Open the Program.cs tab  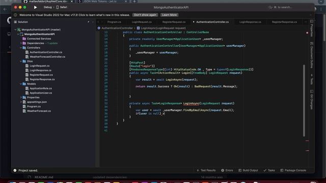point(114,22)
